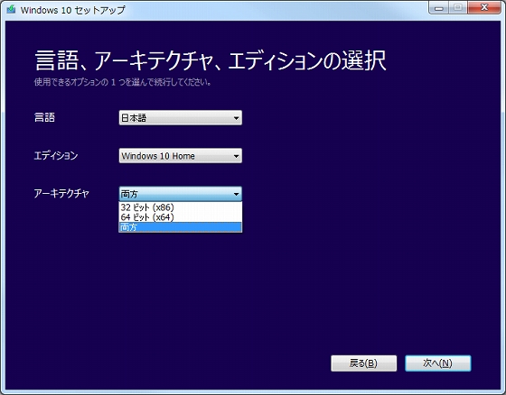Close the Windows 10 setup window

click(x=484, y=8)
